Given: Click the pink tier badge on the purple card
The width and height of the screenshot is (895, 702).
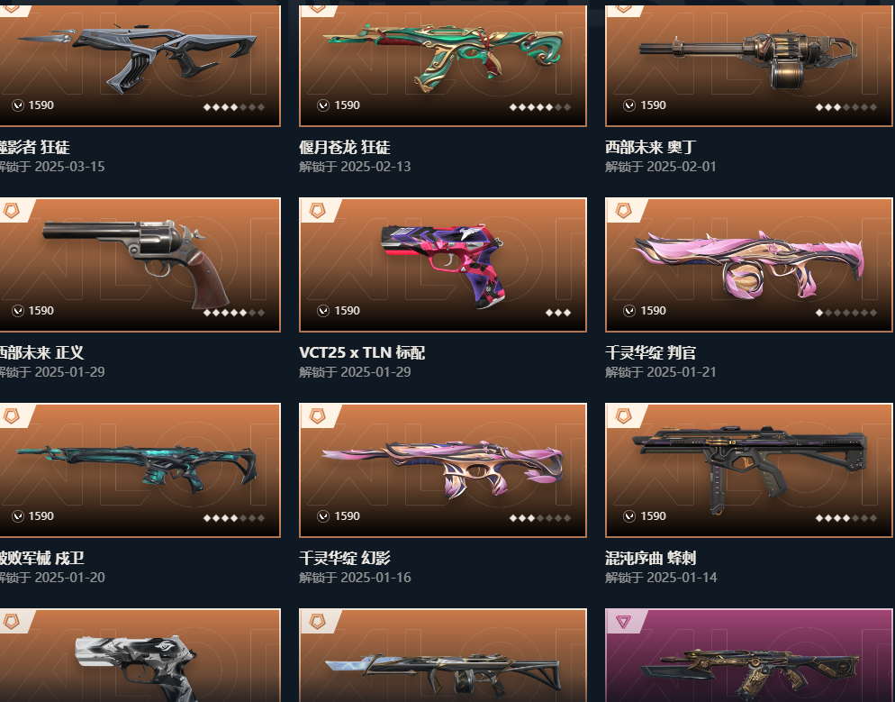Looking at the screenshot, I should click(x=623, y=622).
